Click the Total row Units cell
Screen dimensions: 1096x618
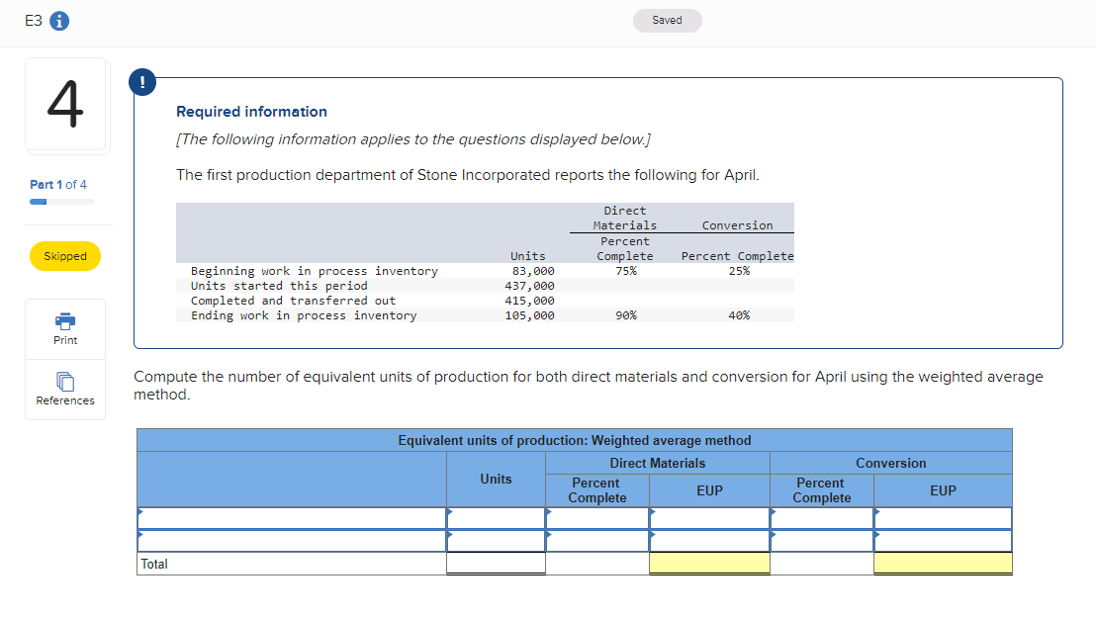point(496,564)
